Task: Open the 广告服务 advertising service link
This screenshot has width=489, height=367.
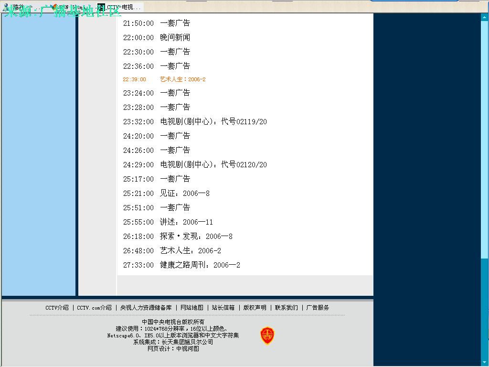Action: coord(318,308)
